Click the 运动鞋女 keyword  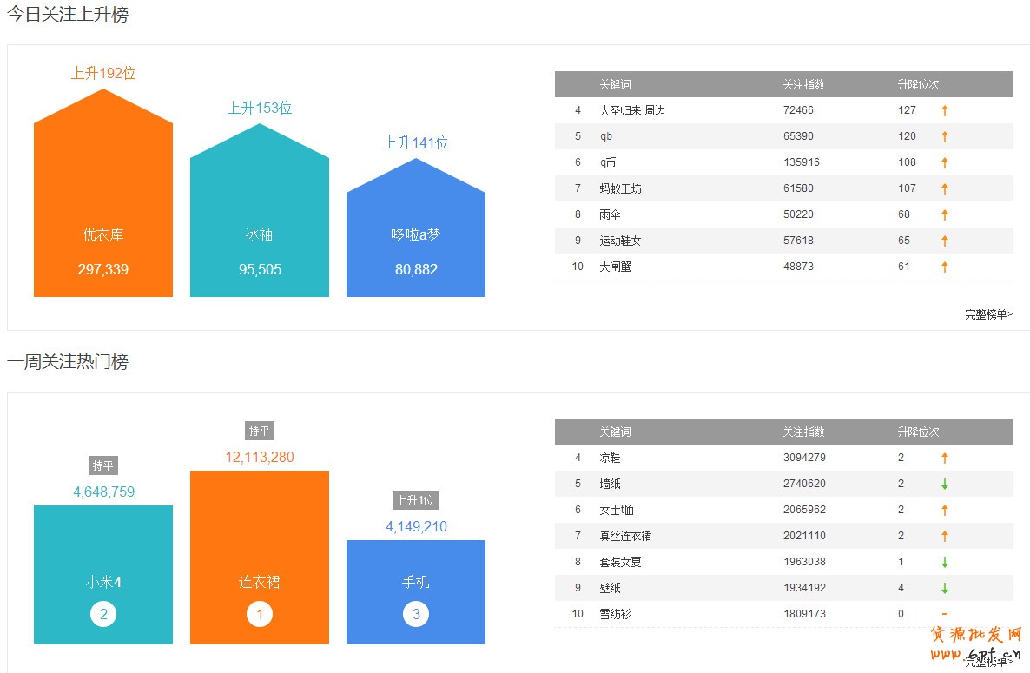[x=620, y=241]
